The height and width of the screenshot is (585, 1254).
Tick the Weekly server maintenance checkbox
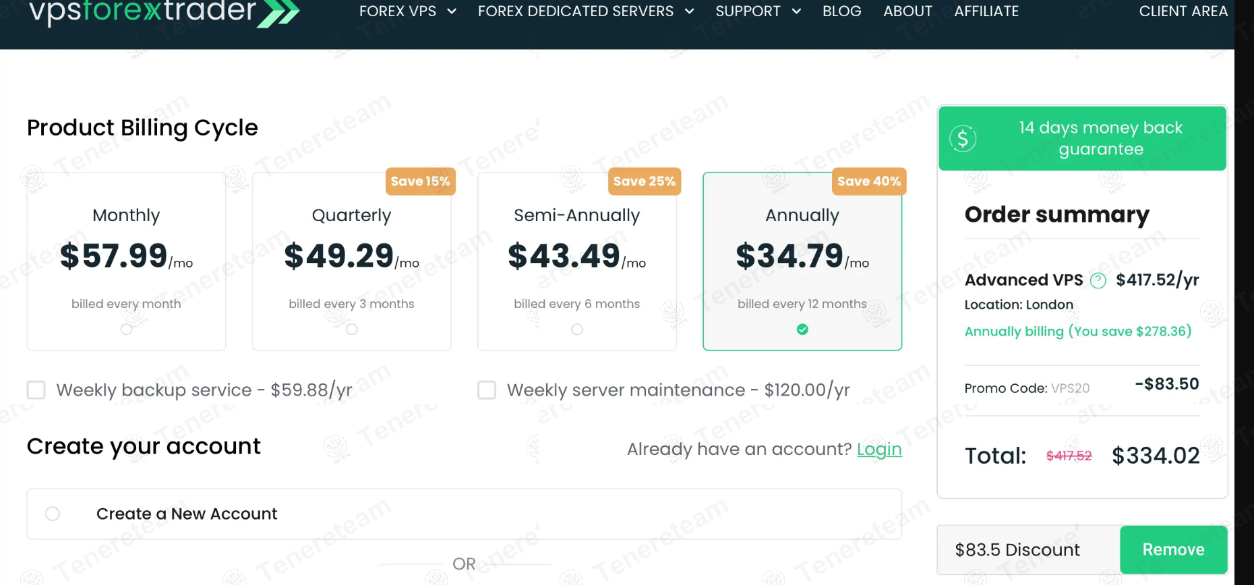[x=487, y=390]
